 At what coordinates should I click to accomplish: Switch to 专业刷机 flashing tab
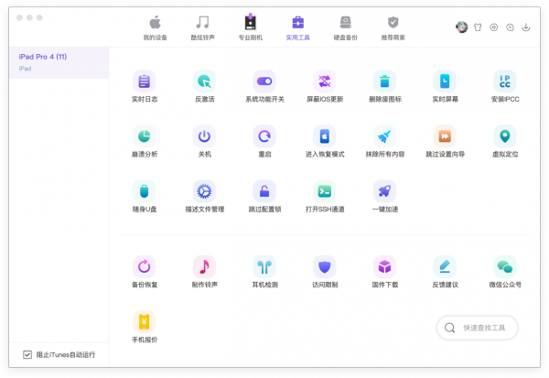[x=251, y=28]
